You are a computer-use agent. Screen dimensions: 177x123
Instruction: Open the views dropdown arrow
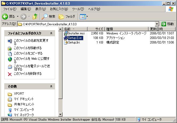pyautogui.click(x=87, y=17)
